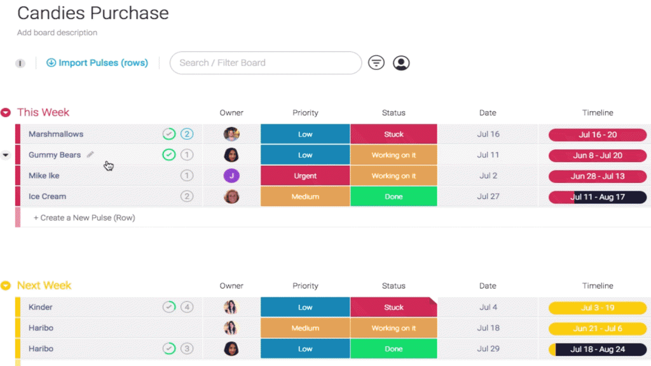Screen dimensions: 651x366
Task: Click the Jul 11 - Aug 17 timeline bar
Action: tap(598, 197)
